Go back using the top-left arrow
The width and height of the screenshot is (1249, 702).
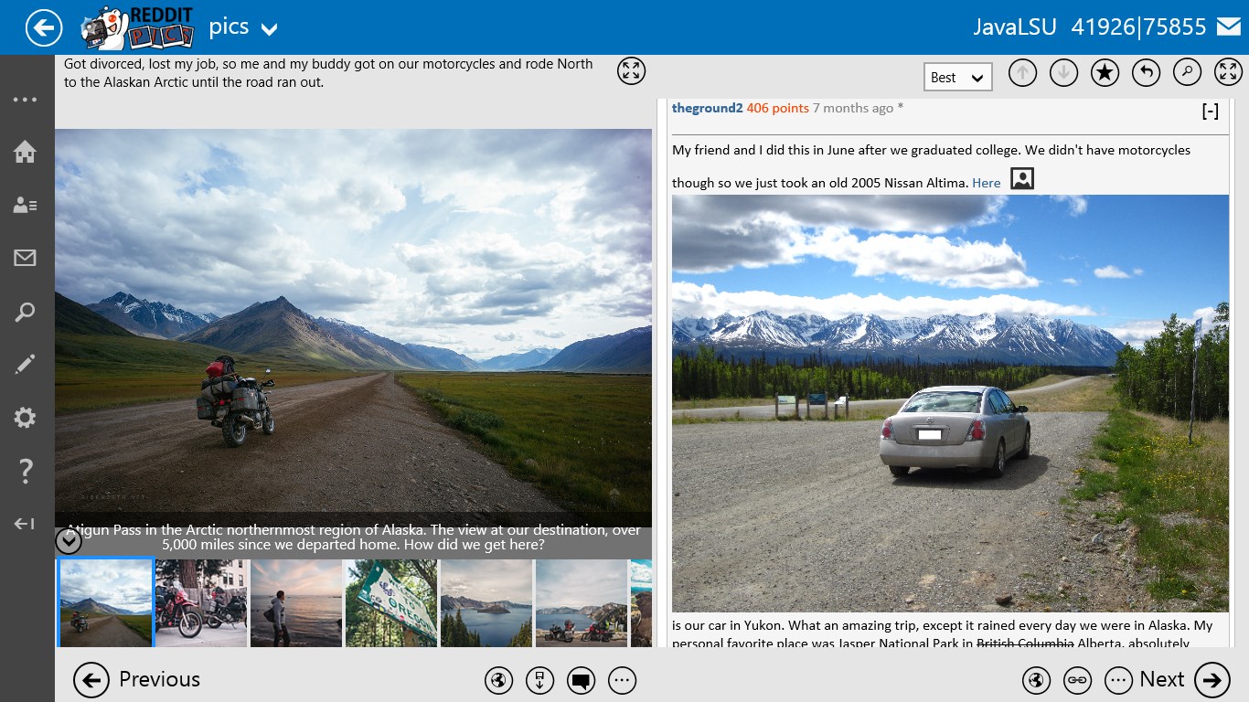click(x=44, y=27)
